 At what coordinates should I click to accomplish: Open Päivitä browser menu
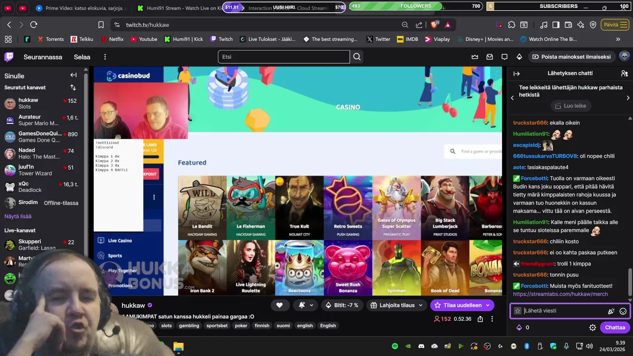tap(615, 25)
